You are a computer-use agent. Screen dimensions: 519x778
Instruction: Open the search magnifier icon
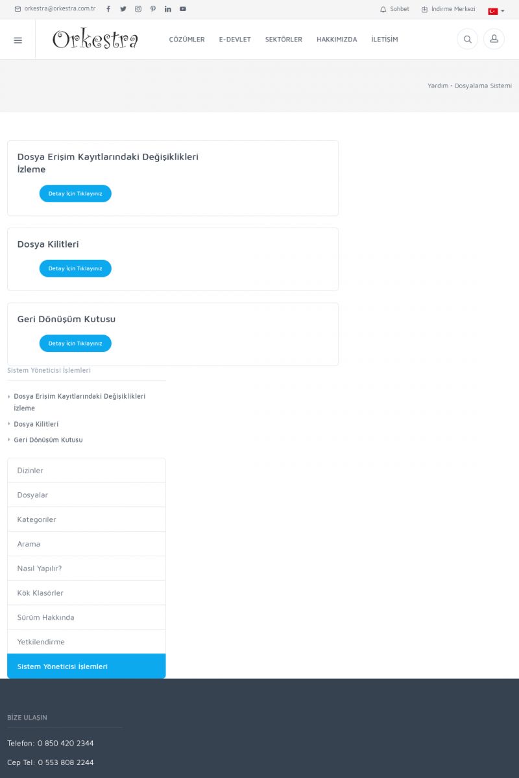pos(467,40)
